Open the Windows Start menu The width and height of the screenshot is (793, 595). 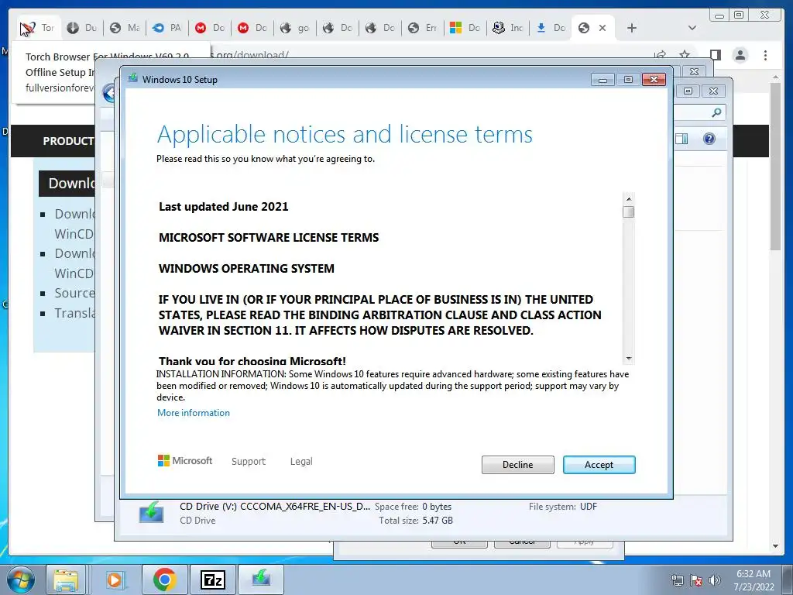click(x=20, y=580)
